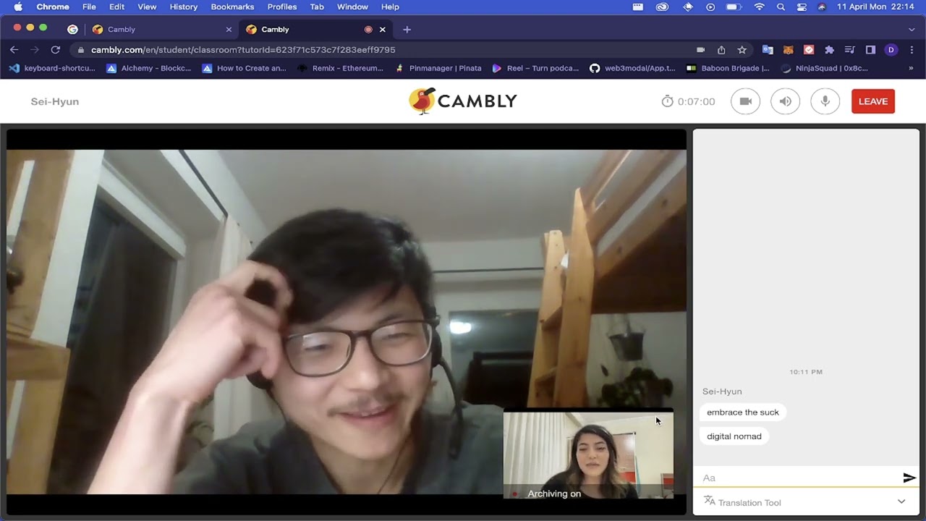Click the Sei-Hyun name in the header
This screenshot has height=521, width=926.
pos(55,101)
